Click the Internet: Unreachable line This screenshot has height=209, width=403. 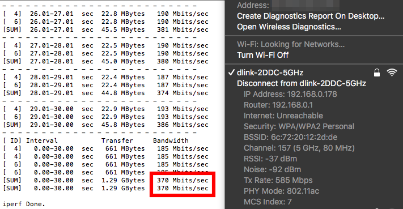(283, 116)
